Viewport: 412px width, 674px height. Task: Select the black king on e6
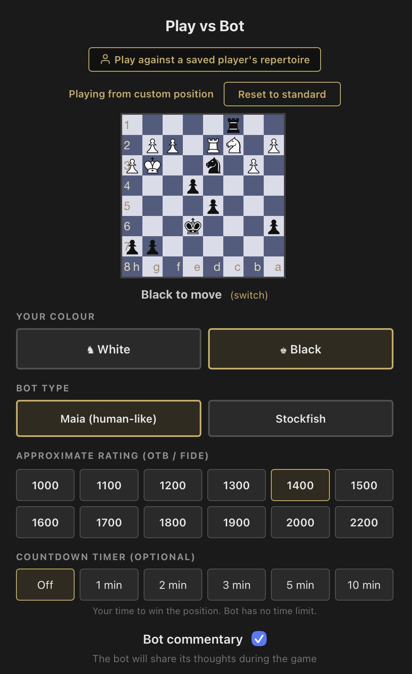pyautogui.click(x=193, y=226)
